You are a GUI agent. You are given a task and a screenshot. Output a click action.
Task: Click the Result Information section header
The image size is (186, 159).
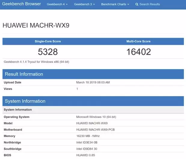pos(24,74)
